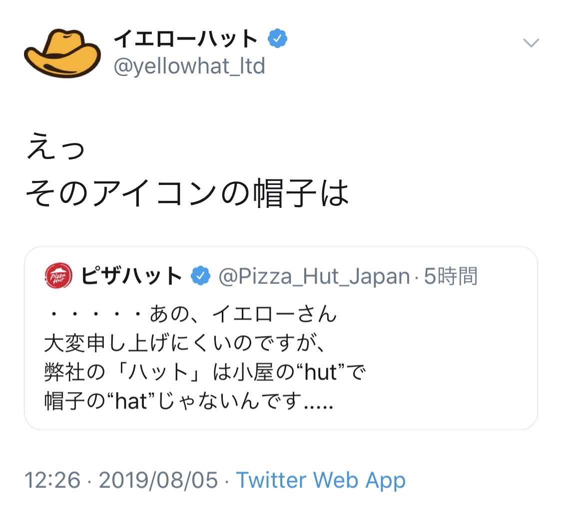Expand the tweet options chevron menu

coord(531,43)
